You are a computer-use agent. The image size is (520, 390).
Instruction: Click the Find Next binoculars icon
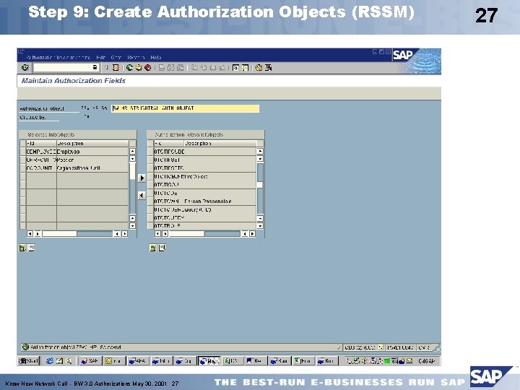click(180, 68)
